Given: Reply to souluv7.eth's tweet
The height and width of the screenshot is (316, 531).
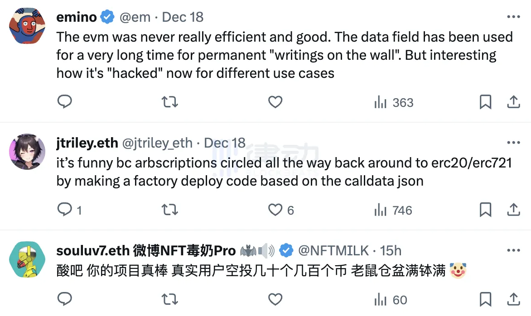Looking at the screenshot, I should pyautogui.click(x=65, y=299).
